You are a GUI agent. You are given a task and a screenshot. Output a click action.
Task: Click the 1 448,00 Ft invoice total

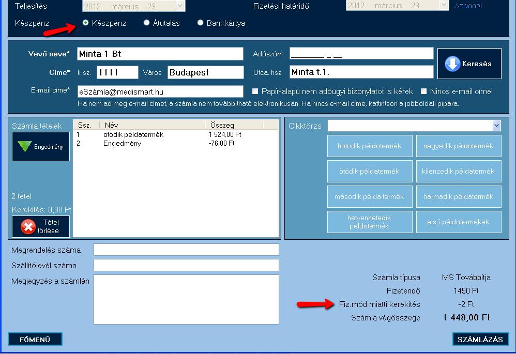pos(466,317)
